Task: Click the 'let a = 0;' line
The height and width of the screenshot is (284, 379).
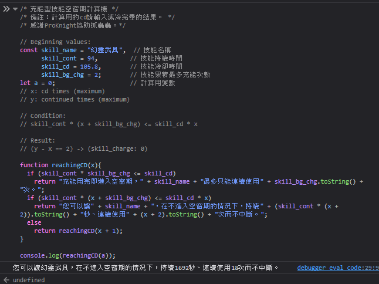Action: (38, 83)
